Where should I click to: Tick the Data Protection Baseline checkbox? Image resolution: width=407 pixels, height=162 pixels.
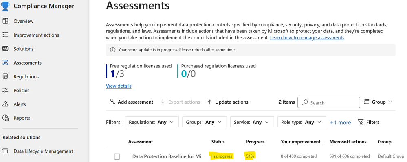click(x=117, y=157)
